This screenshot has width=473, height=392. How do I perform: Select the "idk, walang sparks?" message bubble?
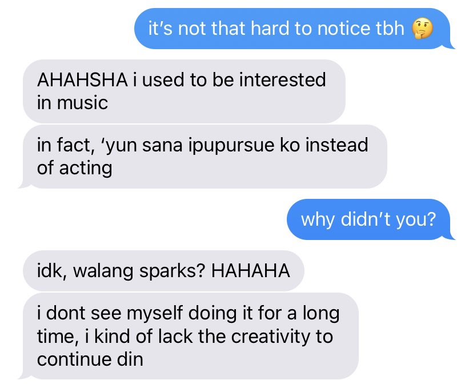[163, 271]
